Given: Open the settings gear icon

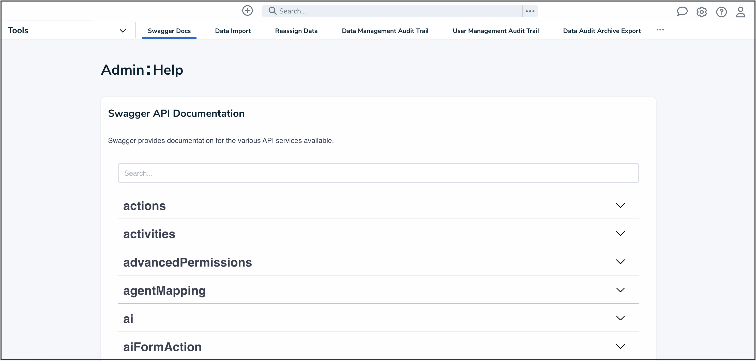Looking at the screenshot, I should [x=701, y=12].
